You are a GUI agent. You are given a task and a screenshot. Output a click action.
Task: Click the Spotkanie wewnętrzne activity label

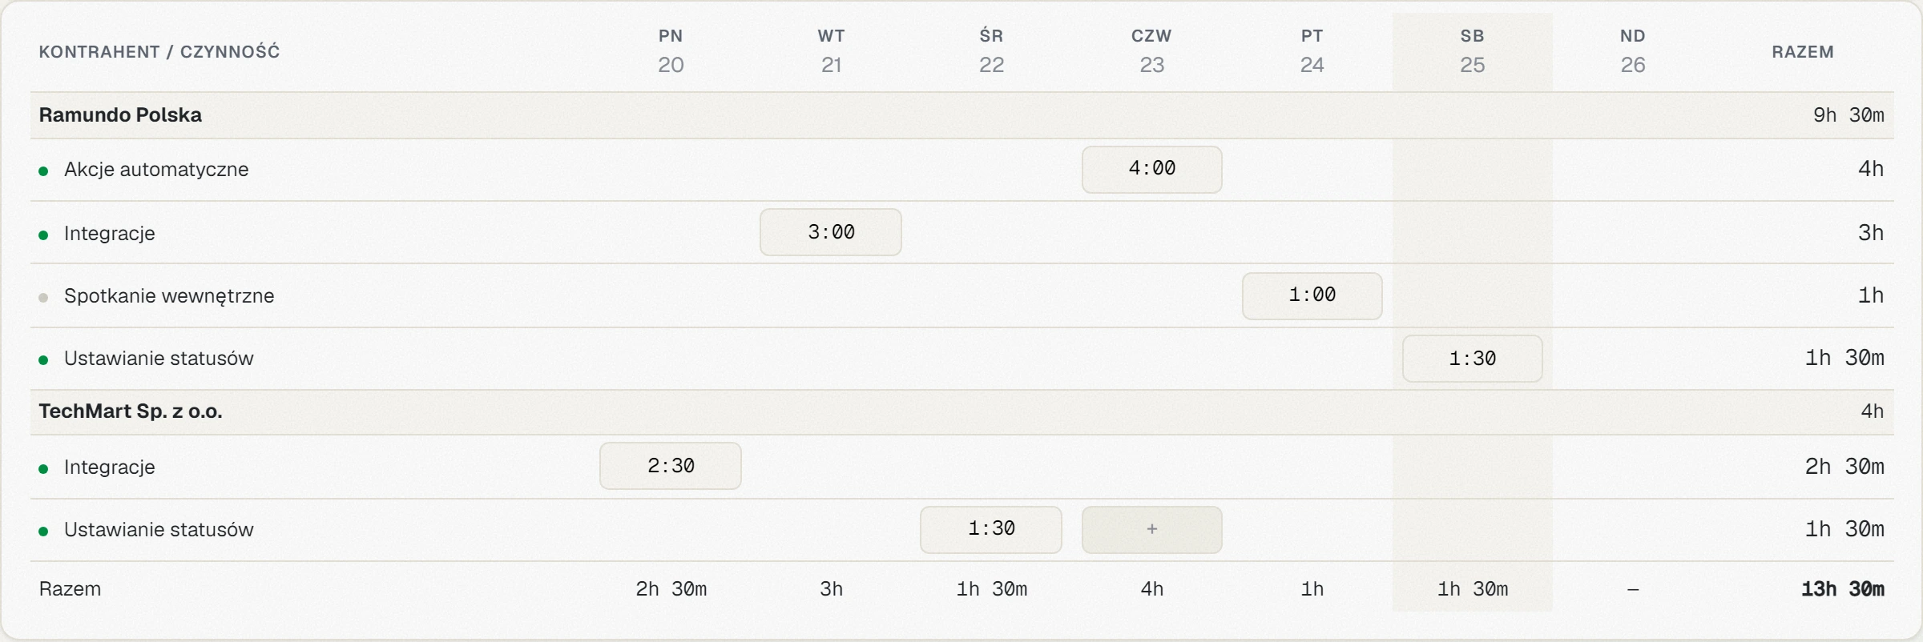(169, 296)
